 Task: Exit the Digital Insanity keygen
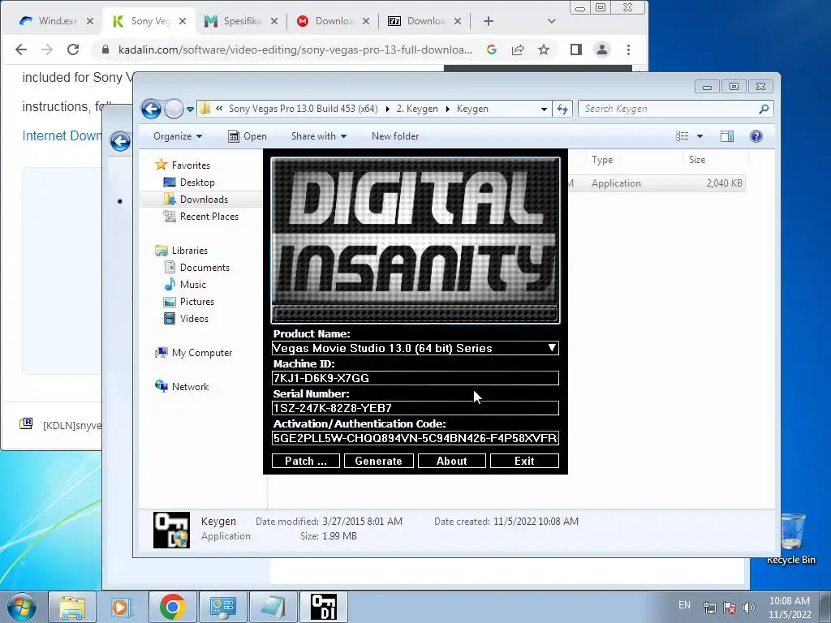pyautogui.click(x=524, y=461)
